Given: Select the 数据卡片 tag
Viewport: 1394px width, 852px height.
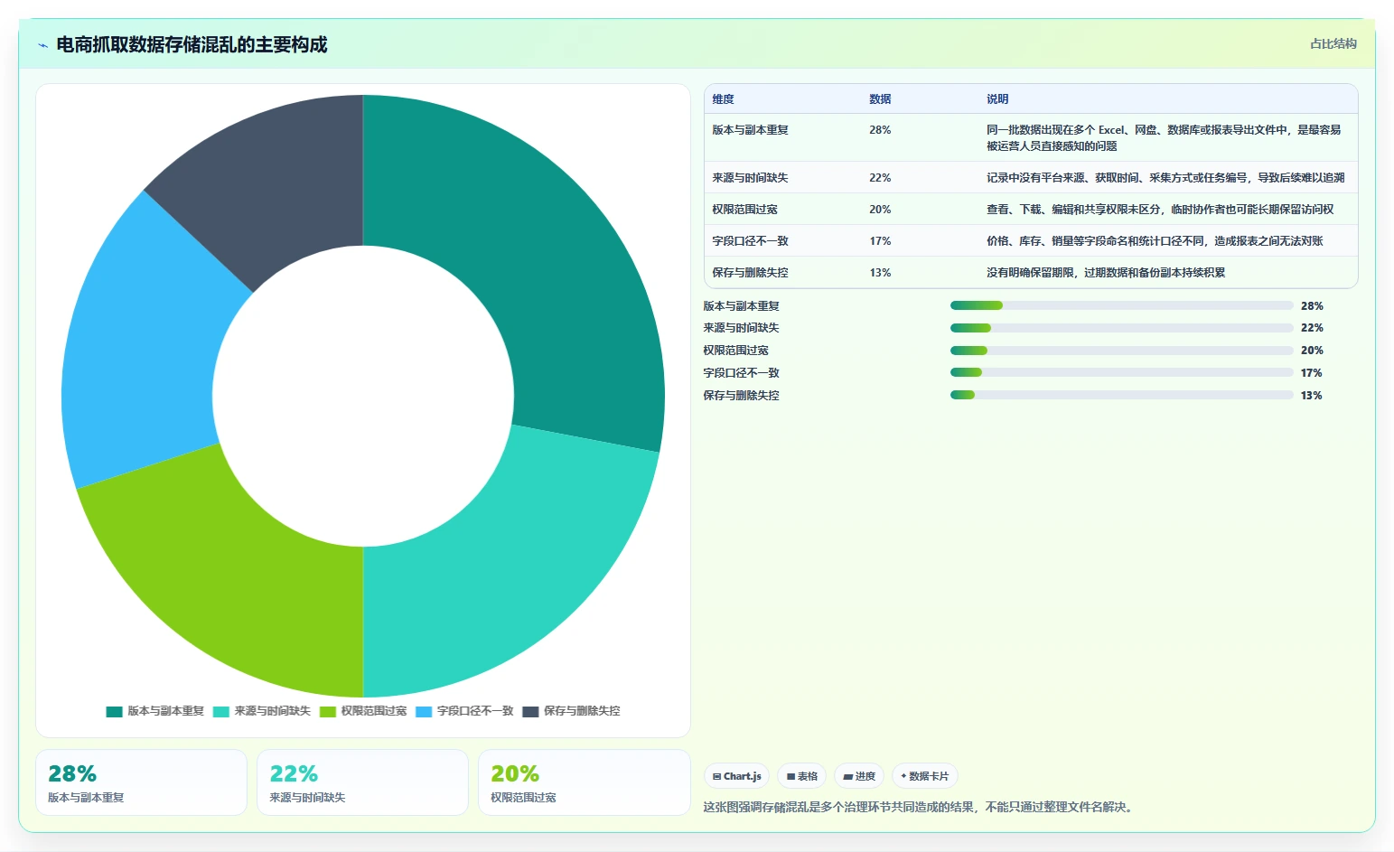Looking at the screenshot, I should pos(925,776).
